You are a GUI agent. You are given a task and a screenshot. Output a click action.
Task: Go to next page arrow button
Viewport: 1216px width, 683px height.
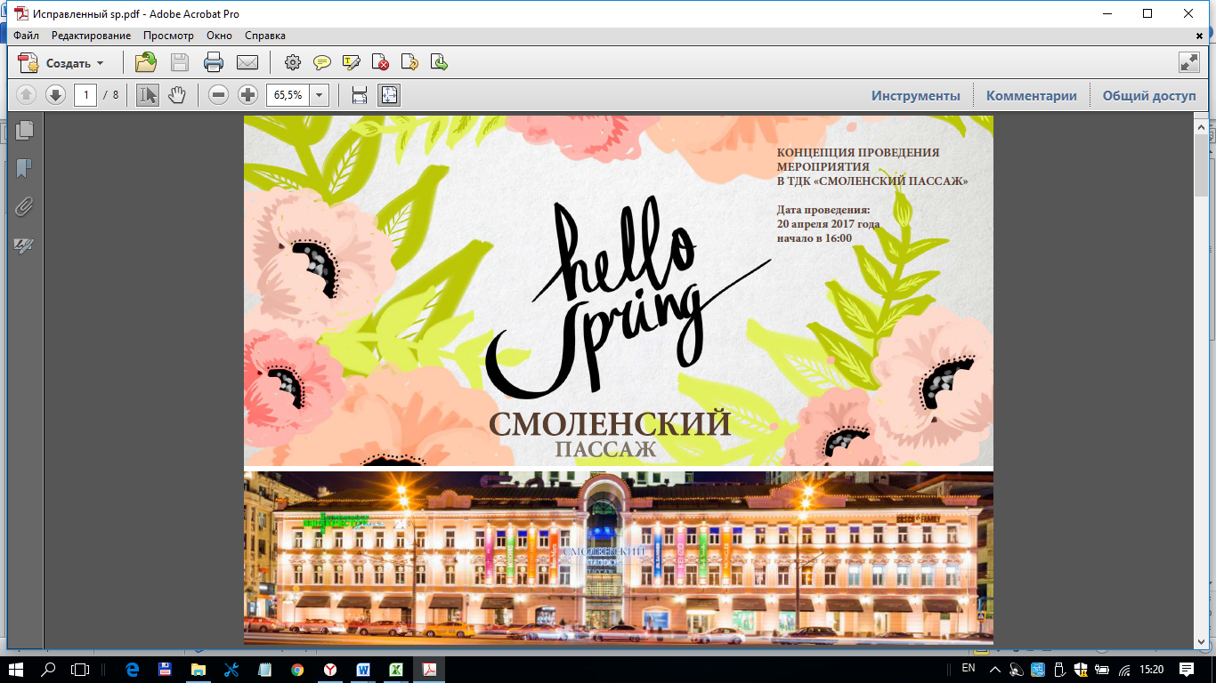[x=55, y=95]
